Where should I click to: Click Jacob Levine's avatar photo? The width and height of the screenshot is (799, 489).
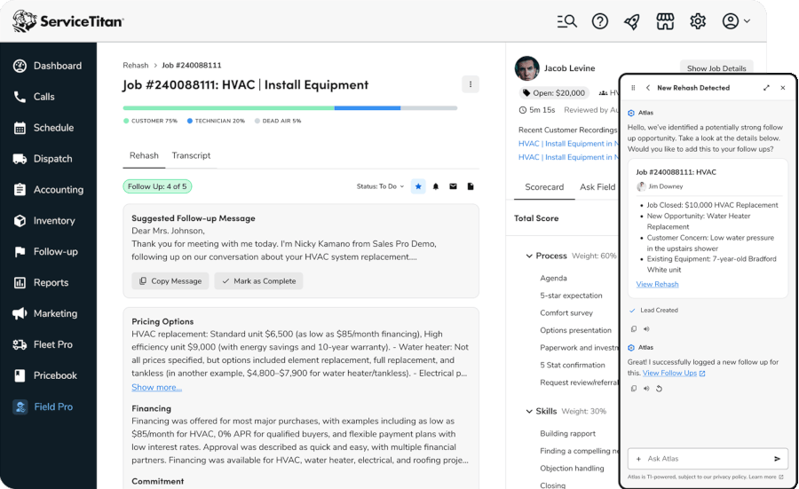coord(526,68)
